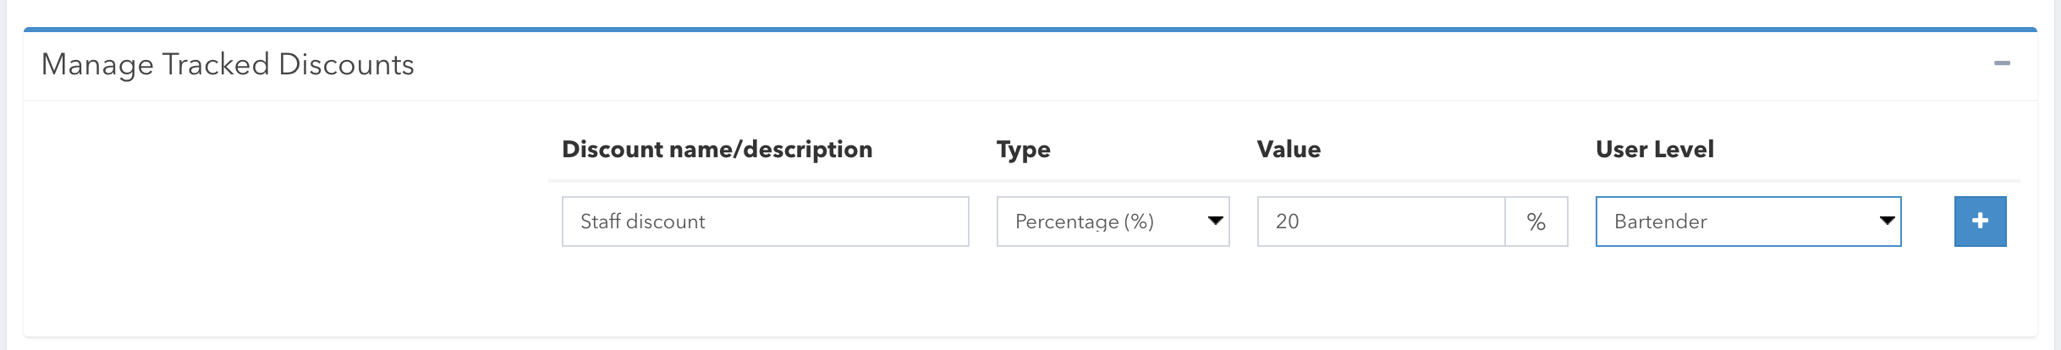Click the percent sign beside the value field
The width and height of the screenshot is (2061, 350).
pyautogui.click(x=1536, y=221)
